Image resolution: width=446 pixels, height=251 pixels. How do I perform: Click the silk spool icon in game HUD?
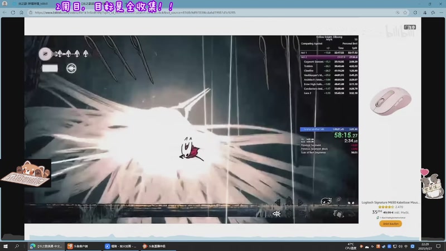click(x=45, y=54)
